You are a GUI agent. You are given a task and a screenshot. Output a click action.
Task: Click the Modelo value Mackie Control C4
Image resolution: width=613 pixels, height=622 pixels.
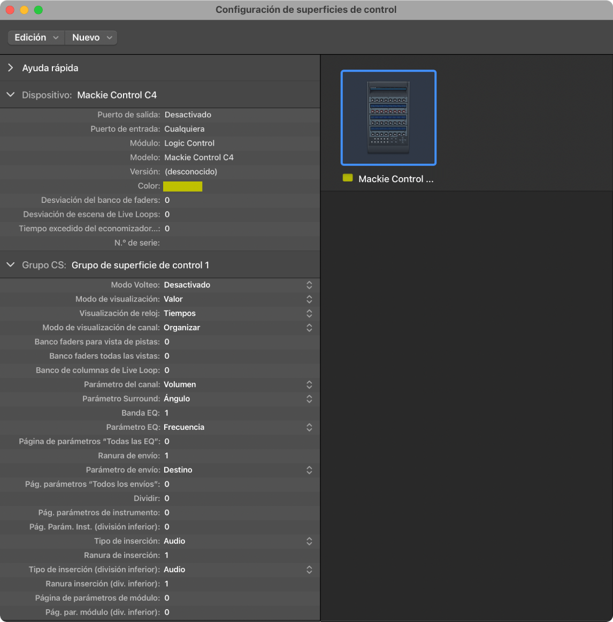pos(199,157)
